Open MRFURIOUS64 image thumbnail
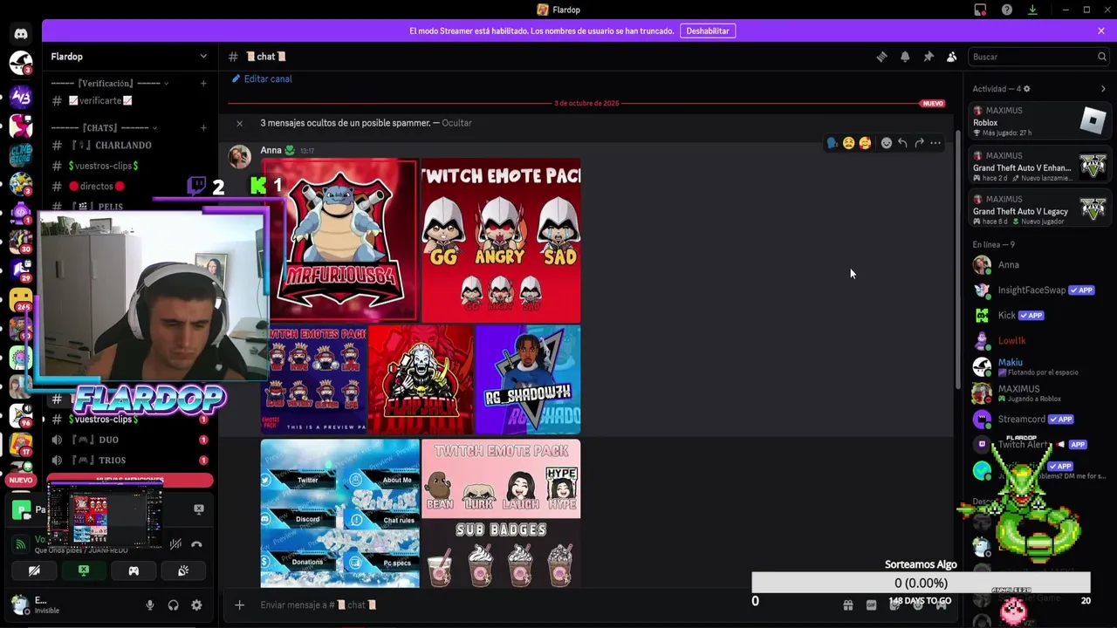Image resolution: width=1117 pixels, height=628 pixels. (339, 241)
